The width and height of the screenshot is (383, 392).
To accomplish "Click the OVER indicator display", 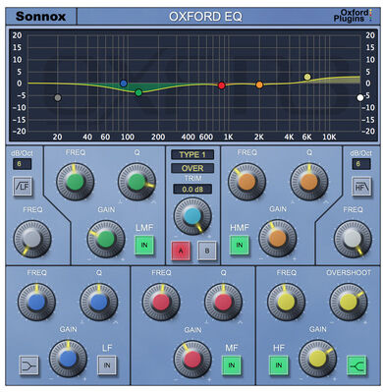I will coord(192,168).
